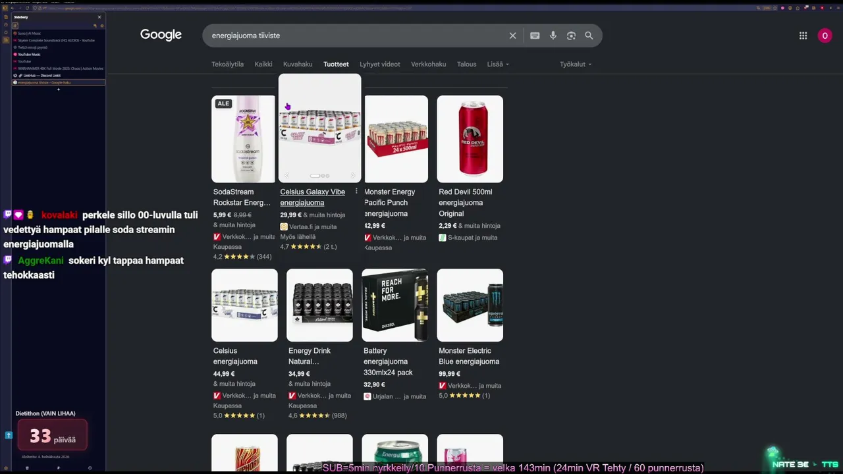Open Celsius Galaxy Vibe energiajuoma link

tap(313, 197)
